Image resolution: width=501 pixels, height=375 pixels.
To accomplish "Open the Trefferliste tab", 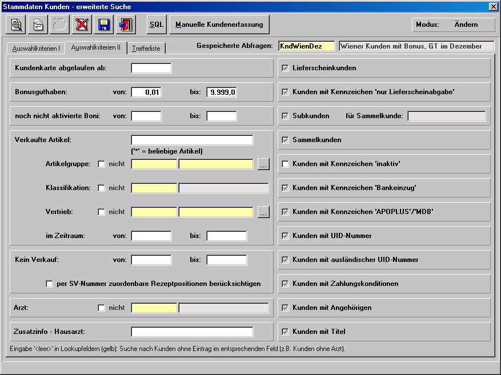I will 146,49.
